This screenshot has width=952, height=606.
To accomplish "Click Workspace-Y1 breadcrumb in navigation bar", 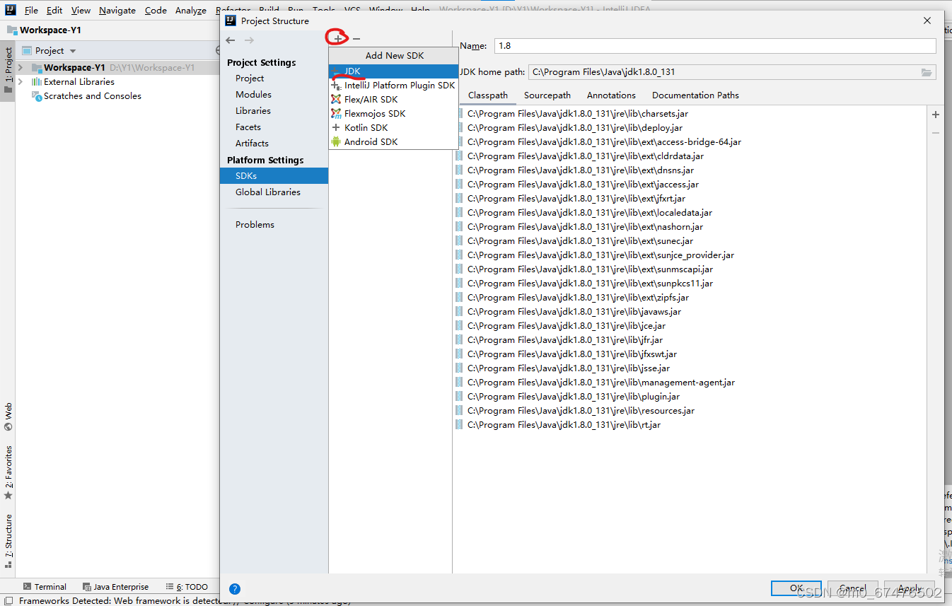I will pos(43,30).
